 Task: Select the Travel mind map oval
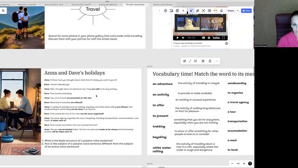click(93, 9)
